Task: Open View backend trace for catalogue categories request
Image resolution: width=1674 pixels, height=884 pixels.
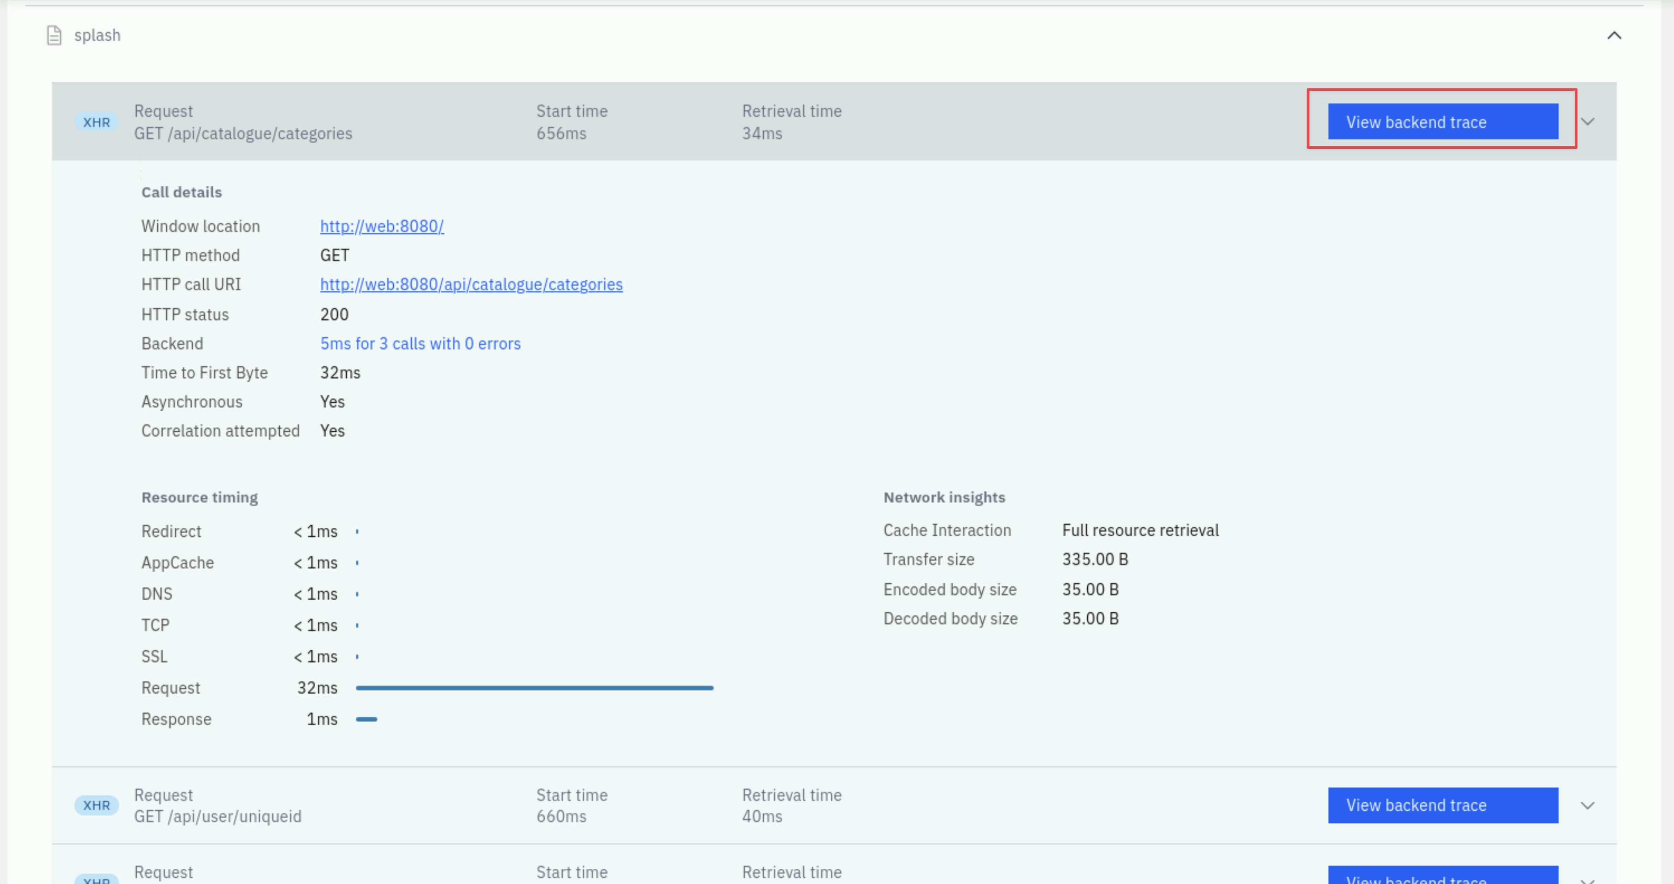Action: click(1443, 122)
